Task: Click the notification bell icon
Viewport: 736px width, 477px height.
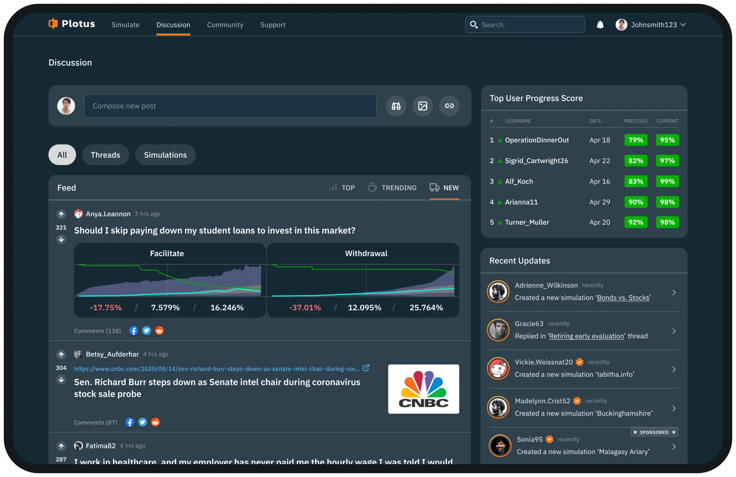Action: point(600,25)
